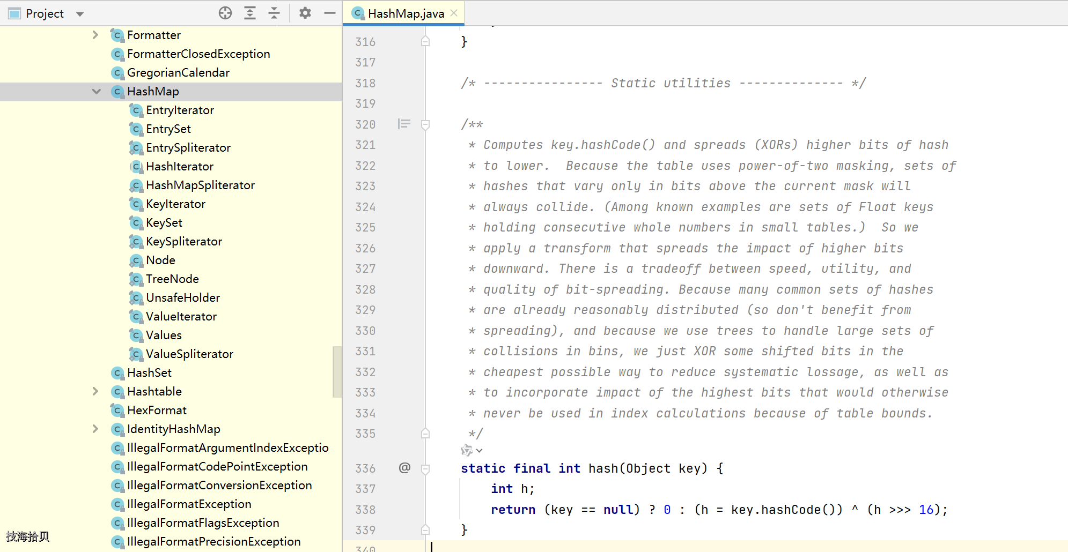Open the ValueSpliterator inner class
The width and height of the screenshot is (1068, 552).
(x=189, y=354)
